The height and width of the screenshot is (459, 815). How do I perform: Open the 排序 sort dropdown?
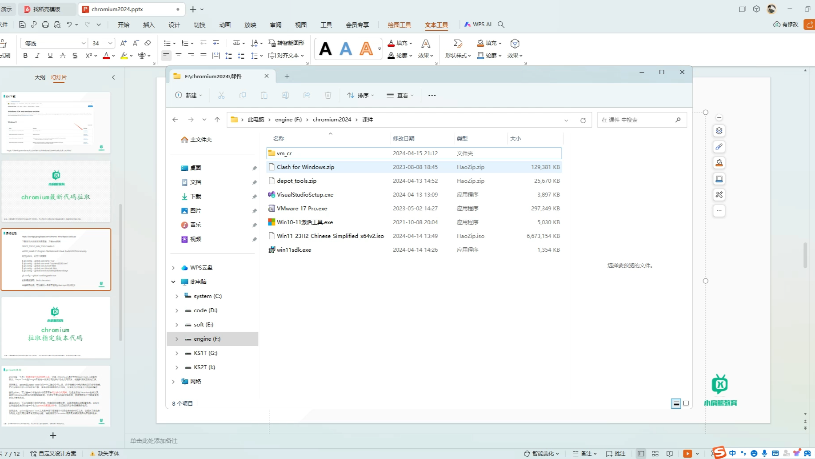click(361, 95)
